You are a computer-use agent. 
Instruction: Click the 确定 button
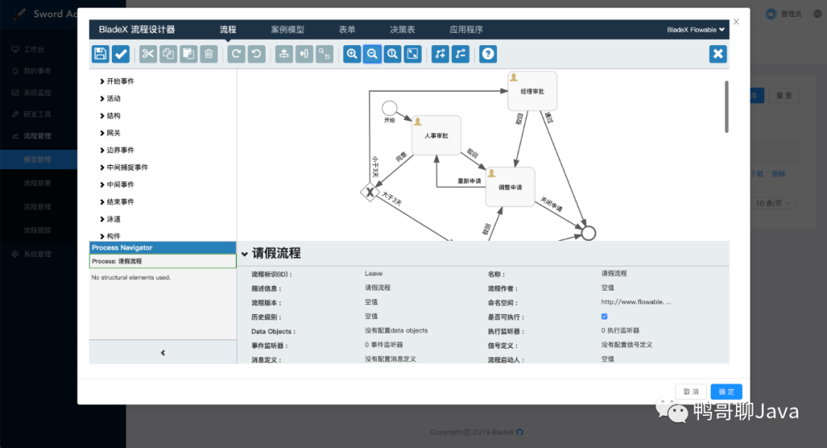click(x=726, y=391)
